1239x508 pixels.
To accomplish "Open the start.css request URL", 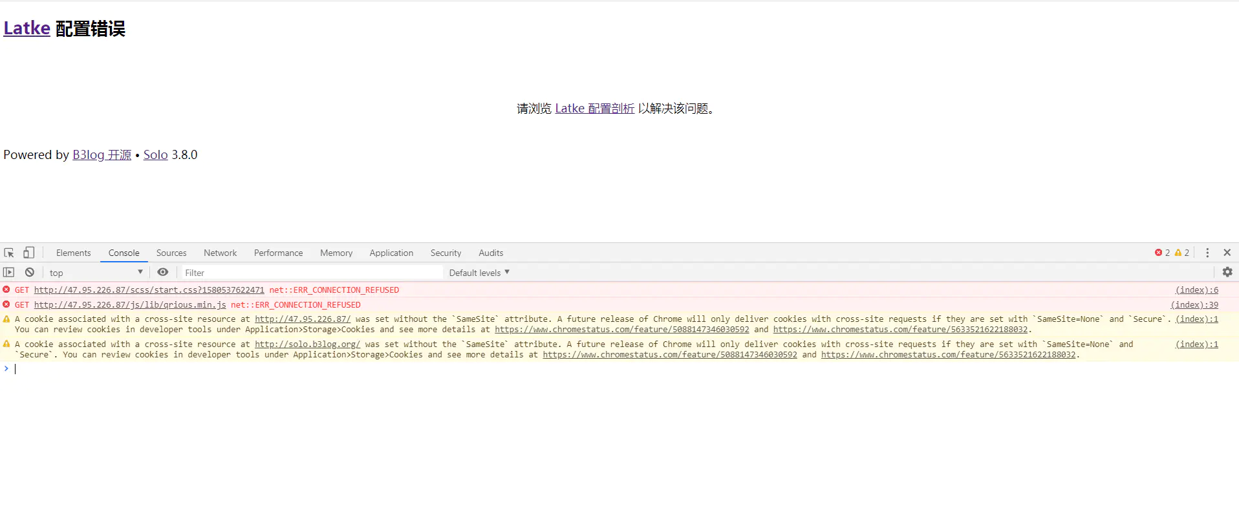I will pos(149,290).
